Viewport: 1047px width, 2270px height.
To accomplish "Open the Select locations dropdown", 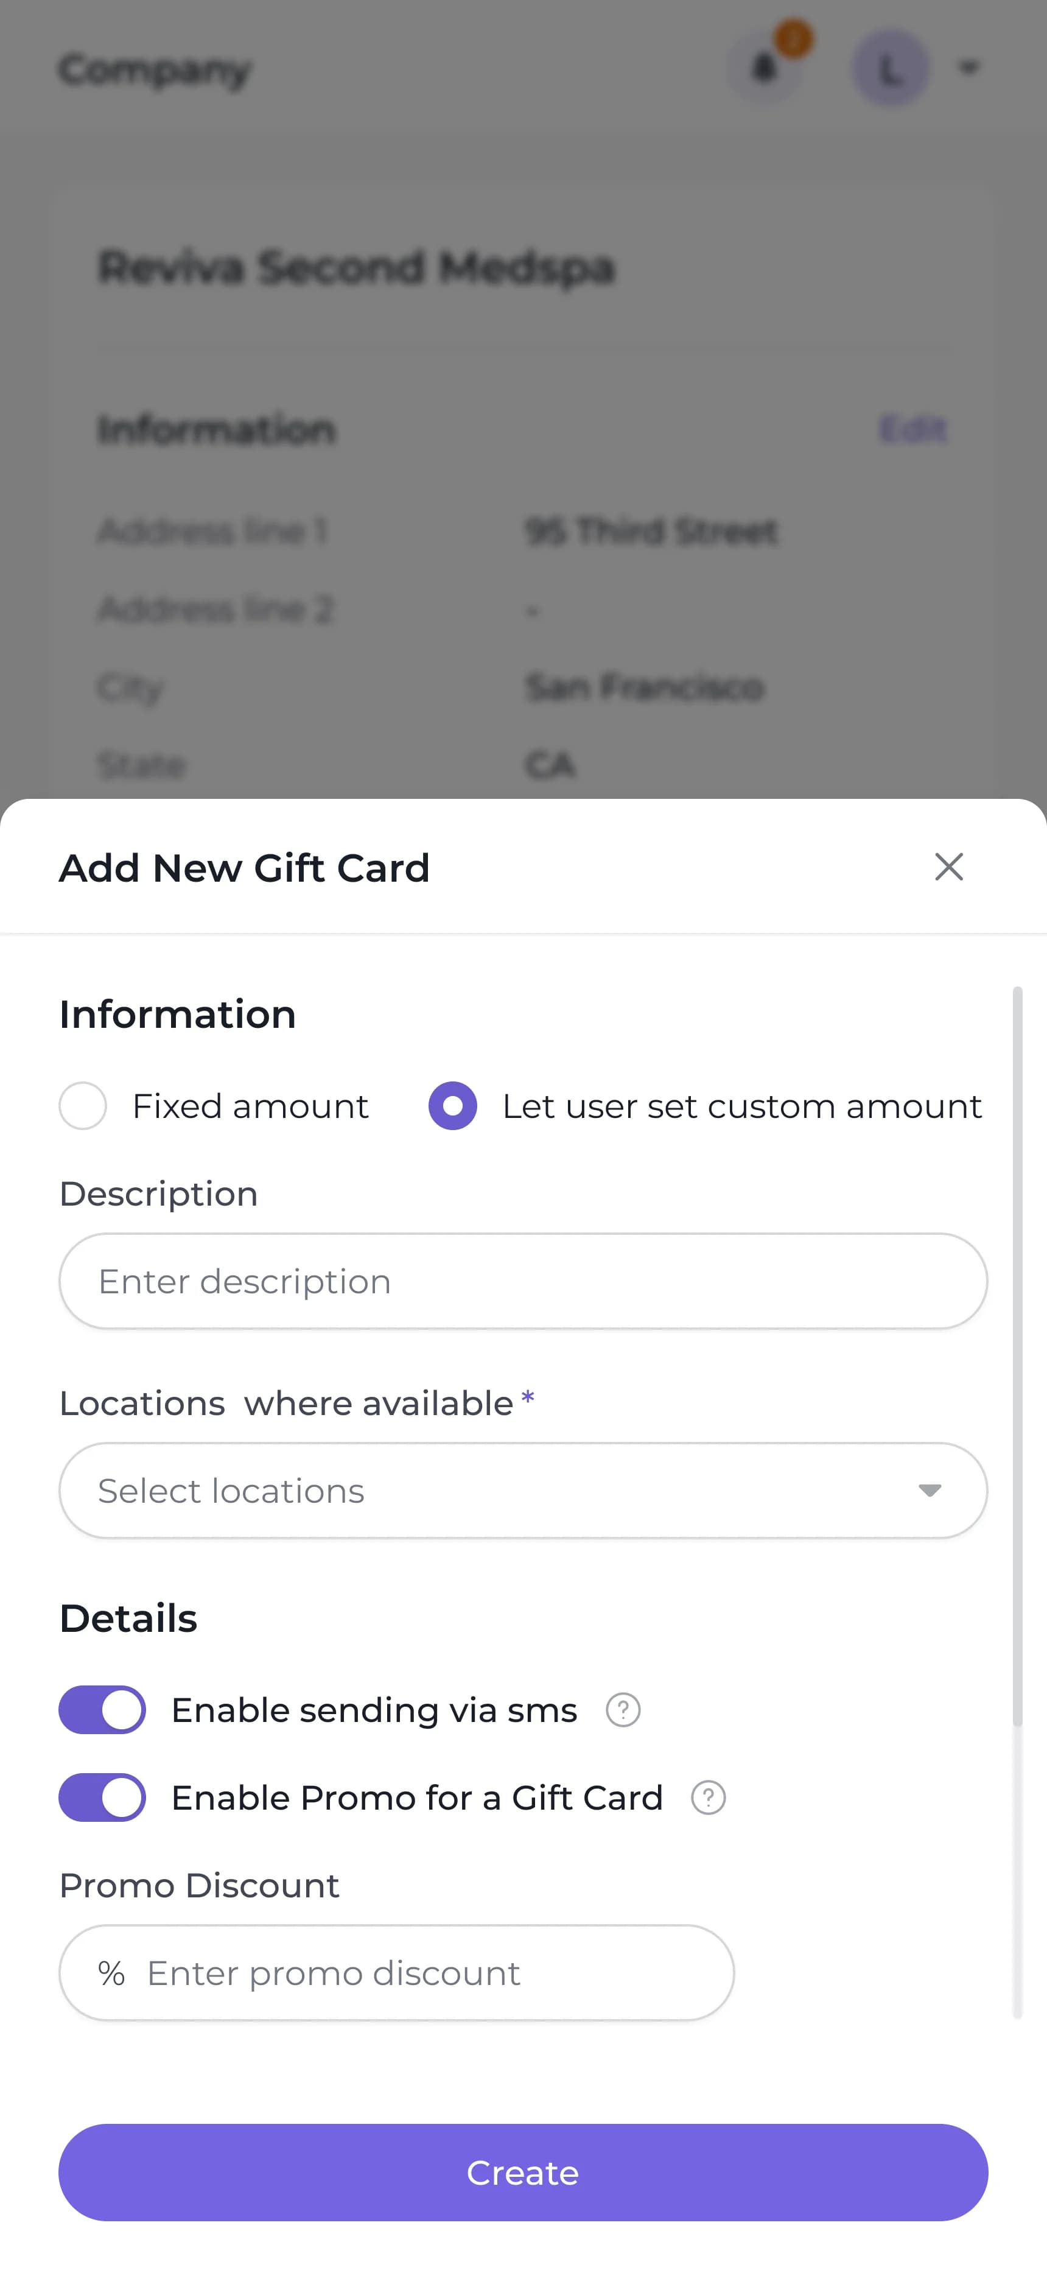I will point(523,1490).
